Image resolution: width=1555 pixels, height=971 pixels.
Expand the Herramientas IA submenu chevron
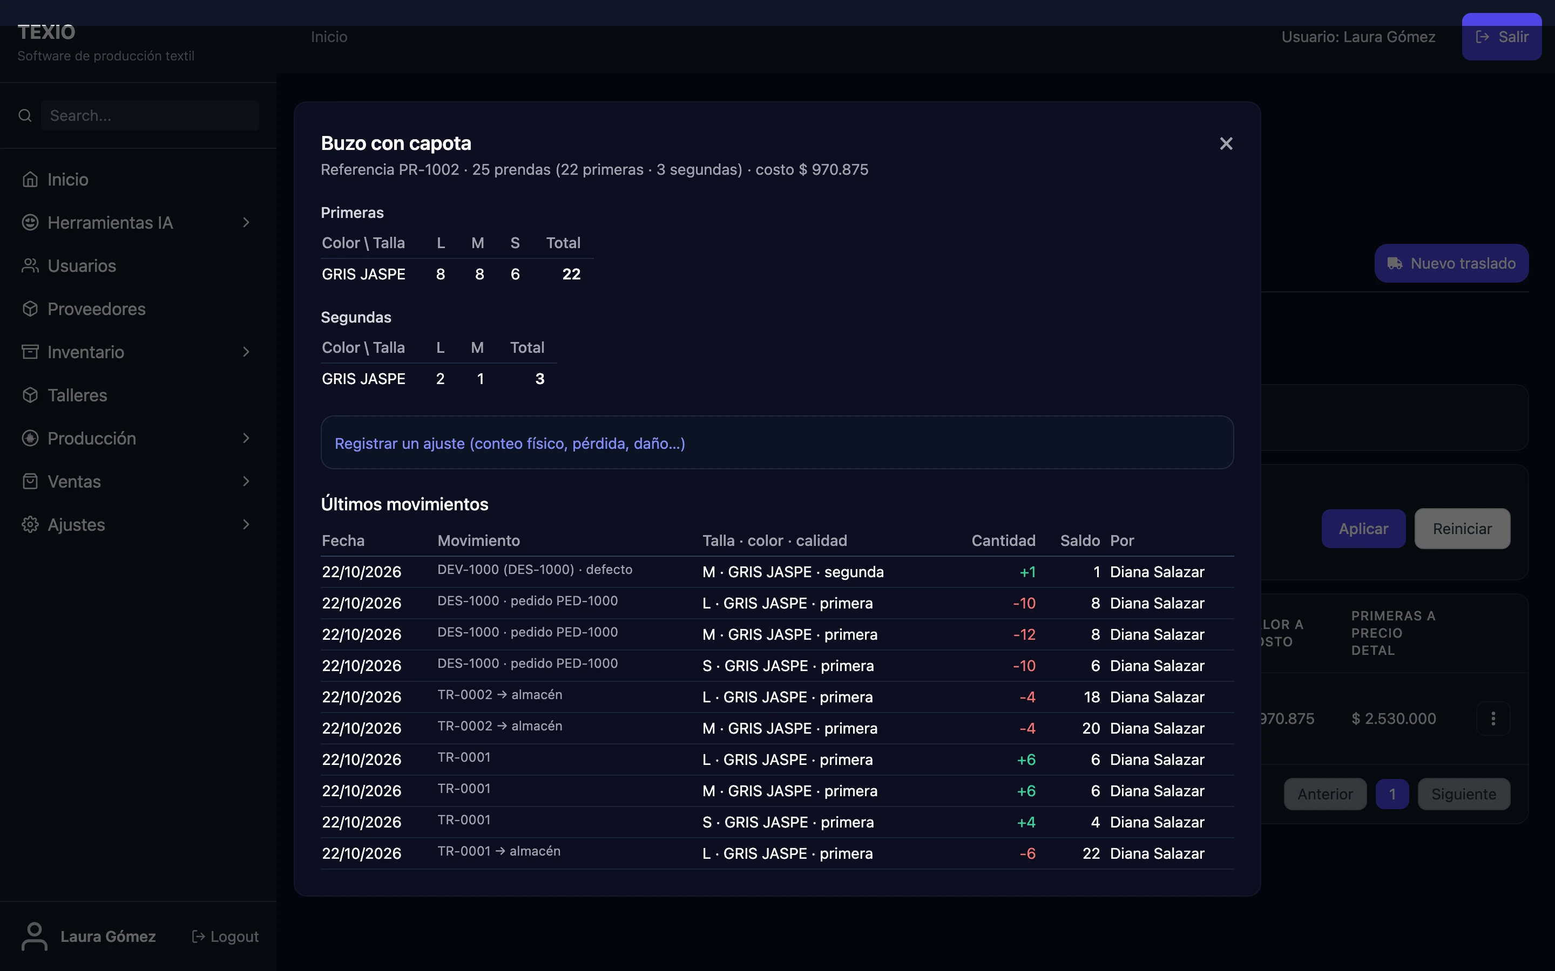click(246, 222)
